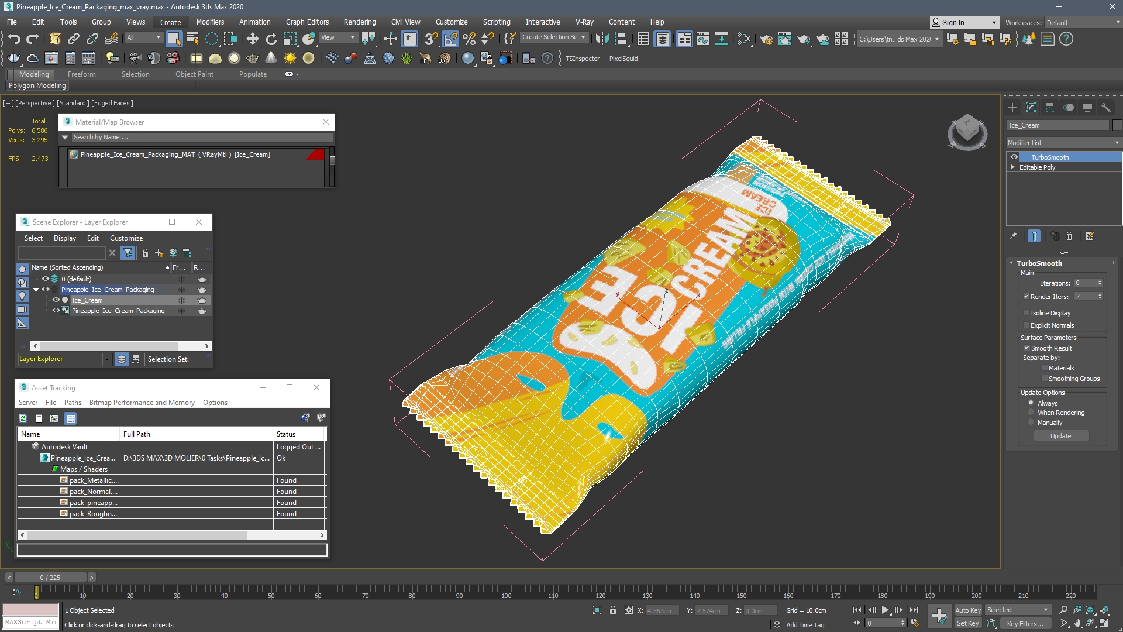1123x632 pixels.
Task: Click the Mirror tool icon
Action: (602, 39)
